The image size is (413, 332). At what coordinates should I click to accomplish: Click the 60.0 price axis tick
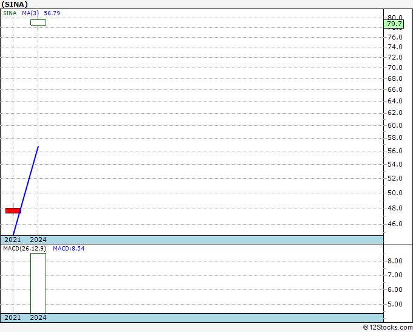point(395,125)
